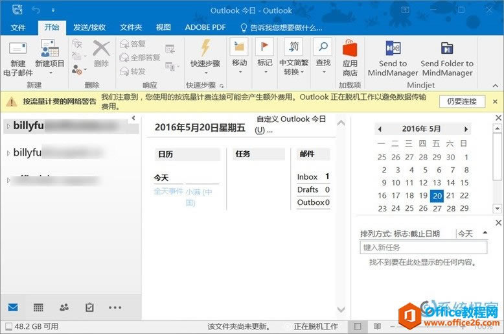
Task: Dismiss the metered network warning bar
Action: pos(495,102)
